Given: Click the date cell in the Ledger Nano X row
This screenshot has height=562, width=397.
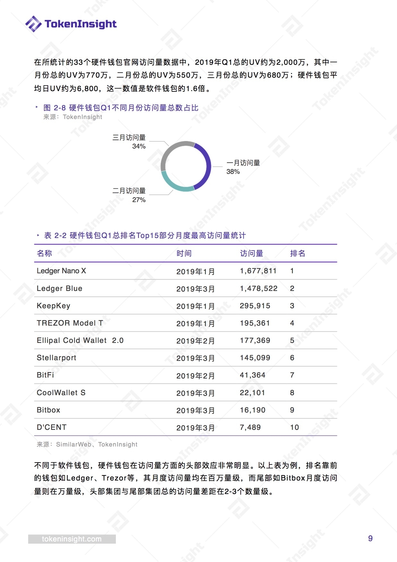Looking at the screenshot, I should [x=195, y=272].
